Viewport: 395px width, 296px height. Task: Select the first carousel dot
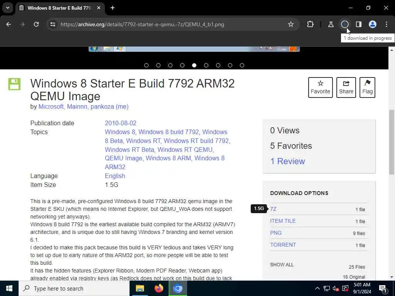146,66
